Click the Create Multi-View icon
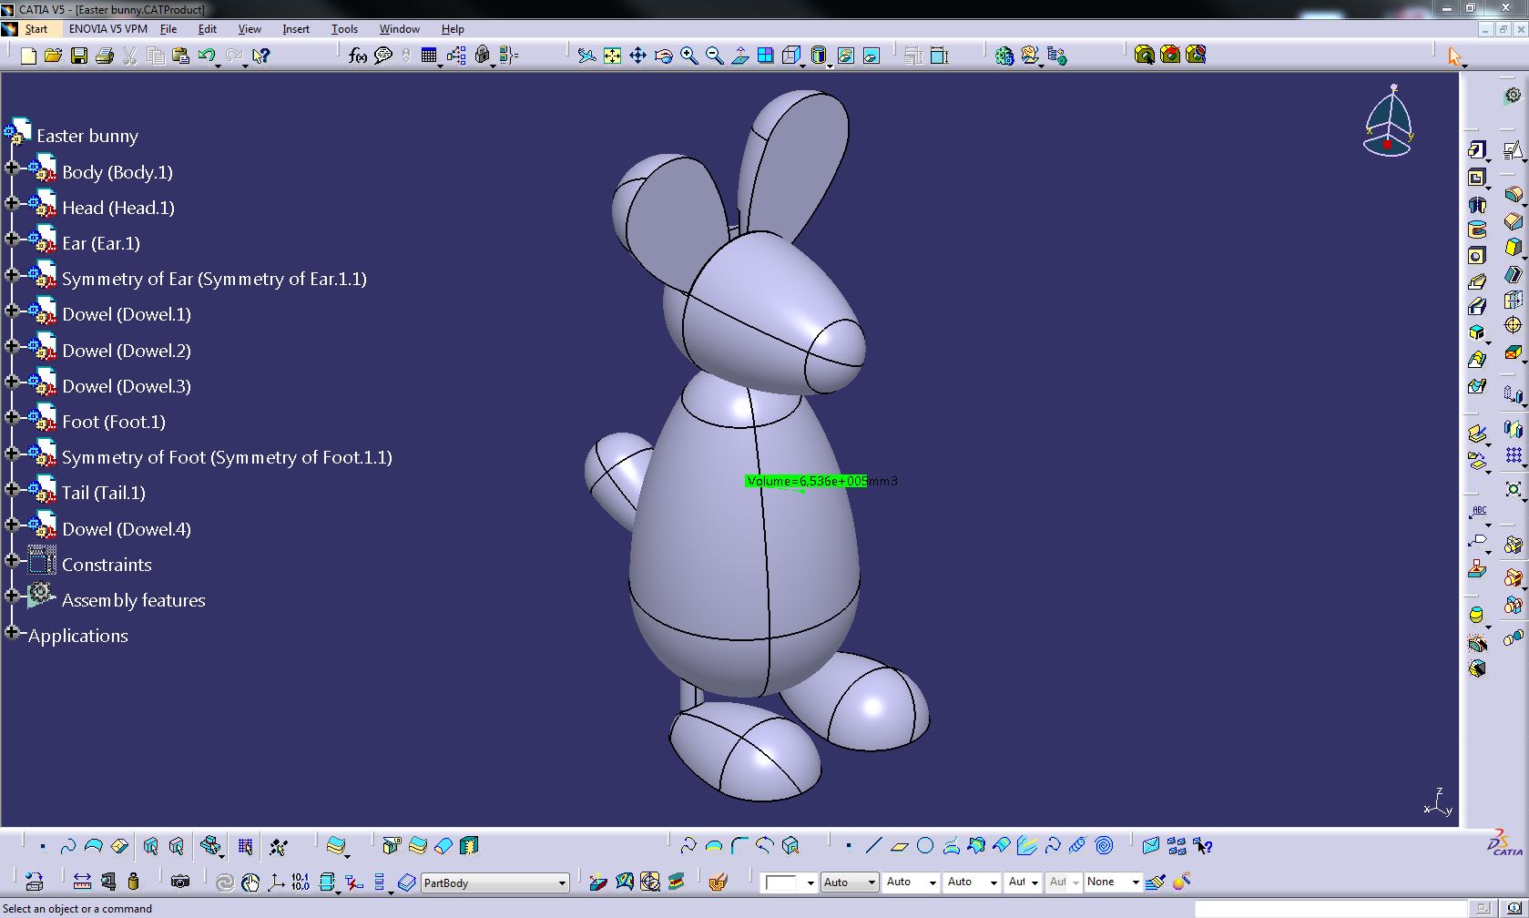Screen dimensions: 1529x918 [765, 56]
